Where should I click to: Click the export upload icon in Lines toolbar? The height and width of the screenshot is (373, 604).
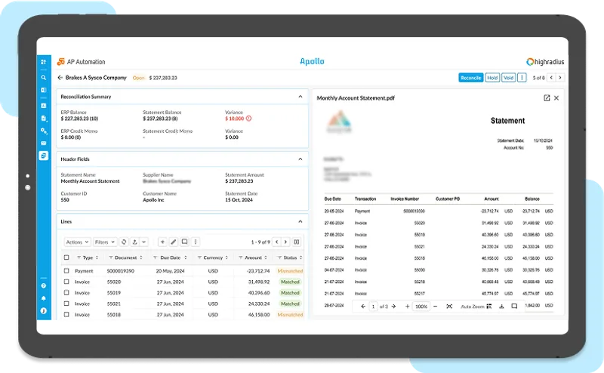pyautogui.click(x=135, y=242)
